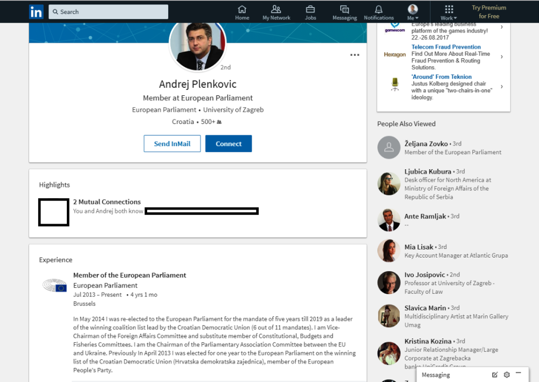Go to Home in navigation bar

242,13
